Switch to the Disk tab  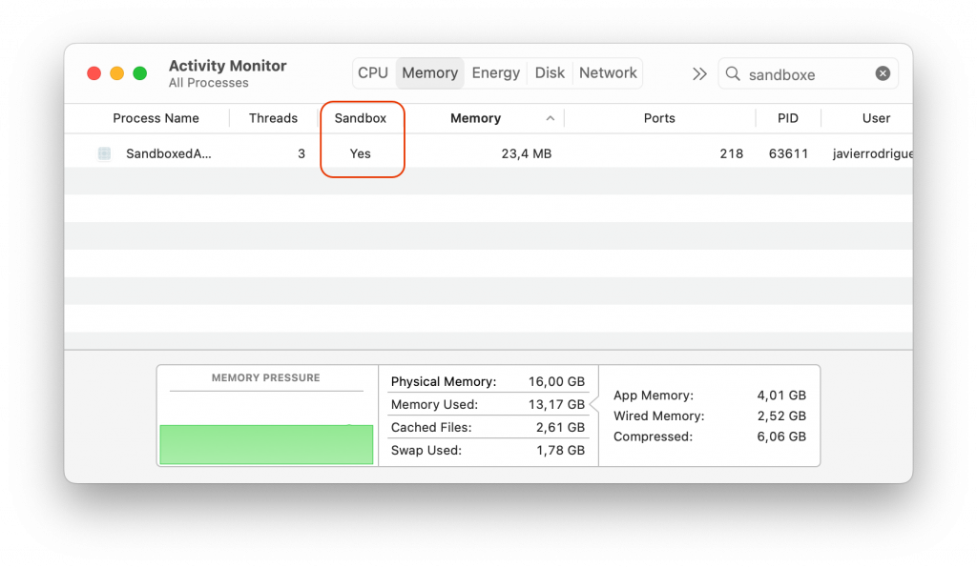point(549,72)
